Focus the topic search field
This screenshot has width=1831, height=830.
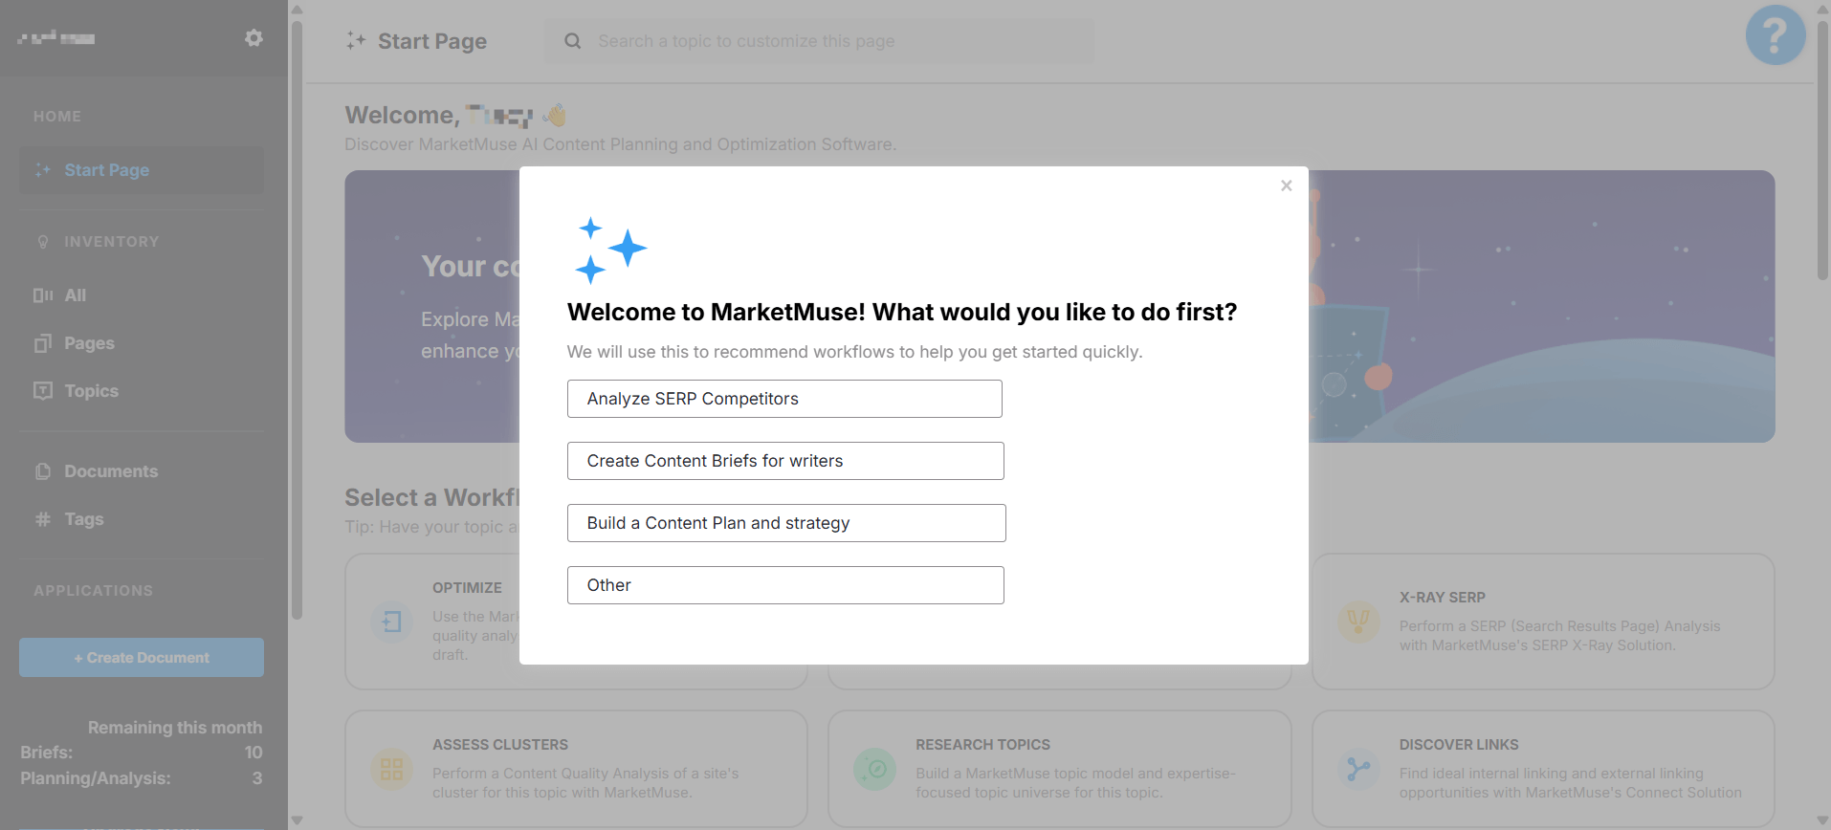(819, 41)
